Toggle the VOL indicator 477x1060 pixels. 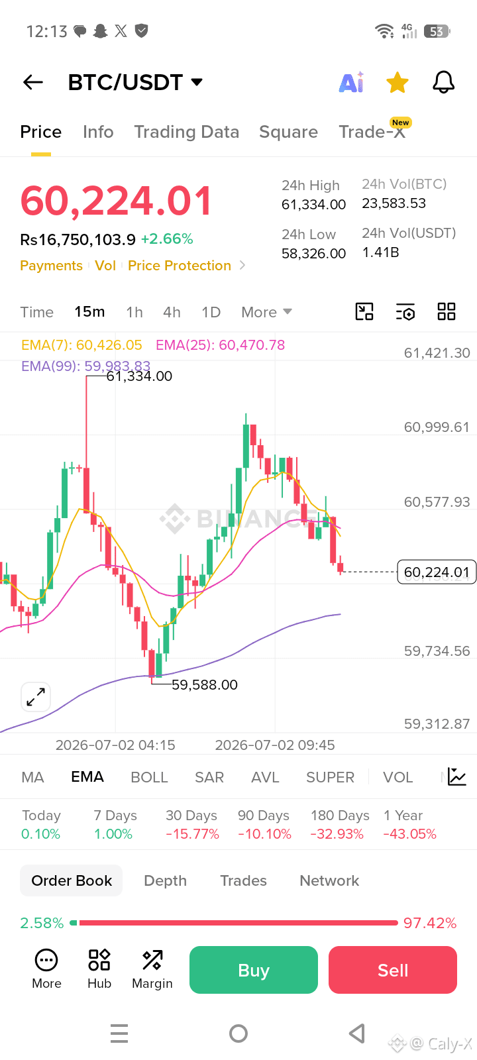[x=397, y=777]
